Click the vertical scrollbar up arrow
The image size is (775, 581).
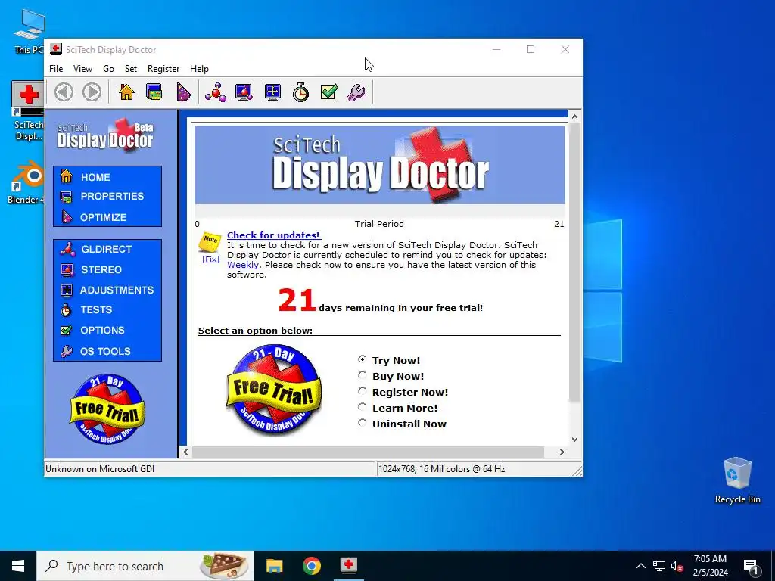(574, 117)
